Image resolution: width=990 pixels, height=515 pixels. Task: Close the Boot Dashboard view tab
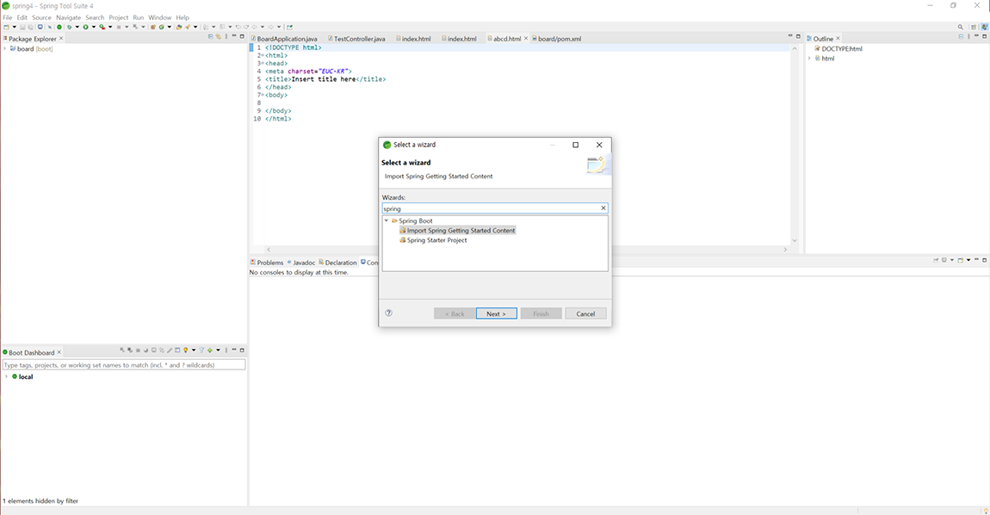pos(59,352)
